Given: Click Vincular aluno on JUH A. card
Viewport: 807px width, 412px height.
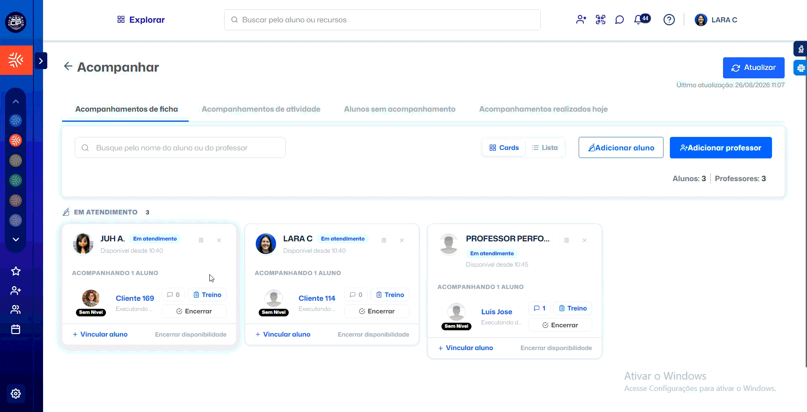Looking at the screenshot, I should [x=100, y=334].
